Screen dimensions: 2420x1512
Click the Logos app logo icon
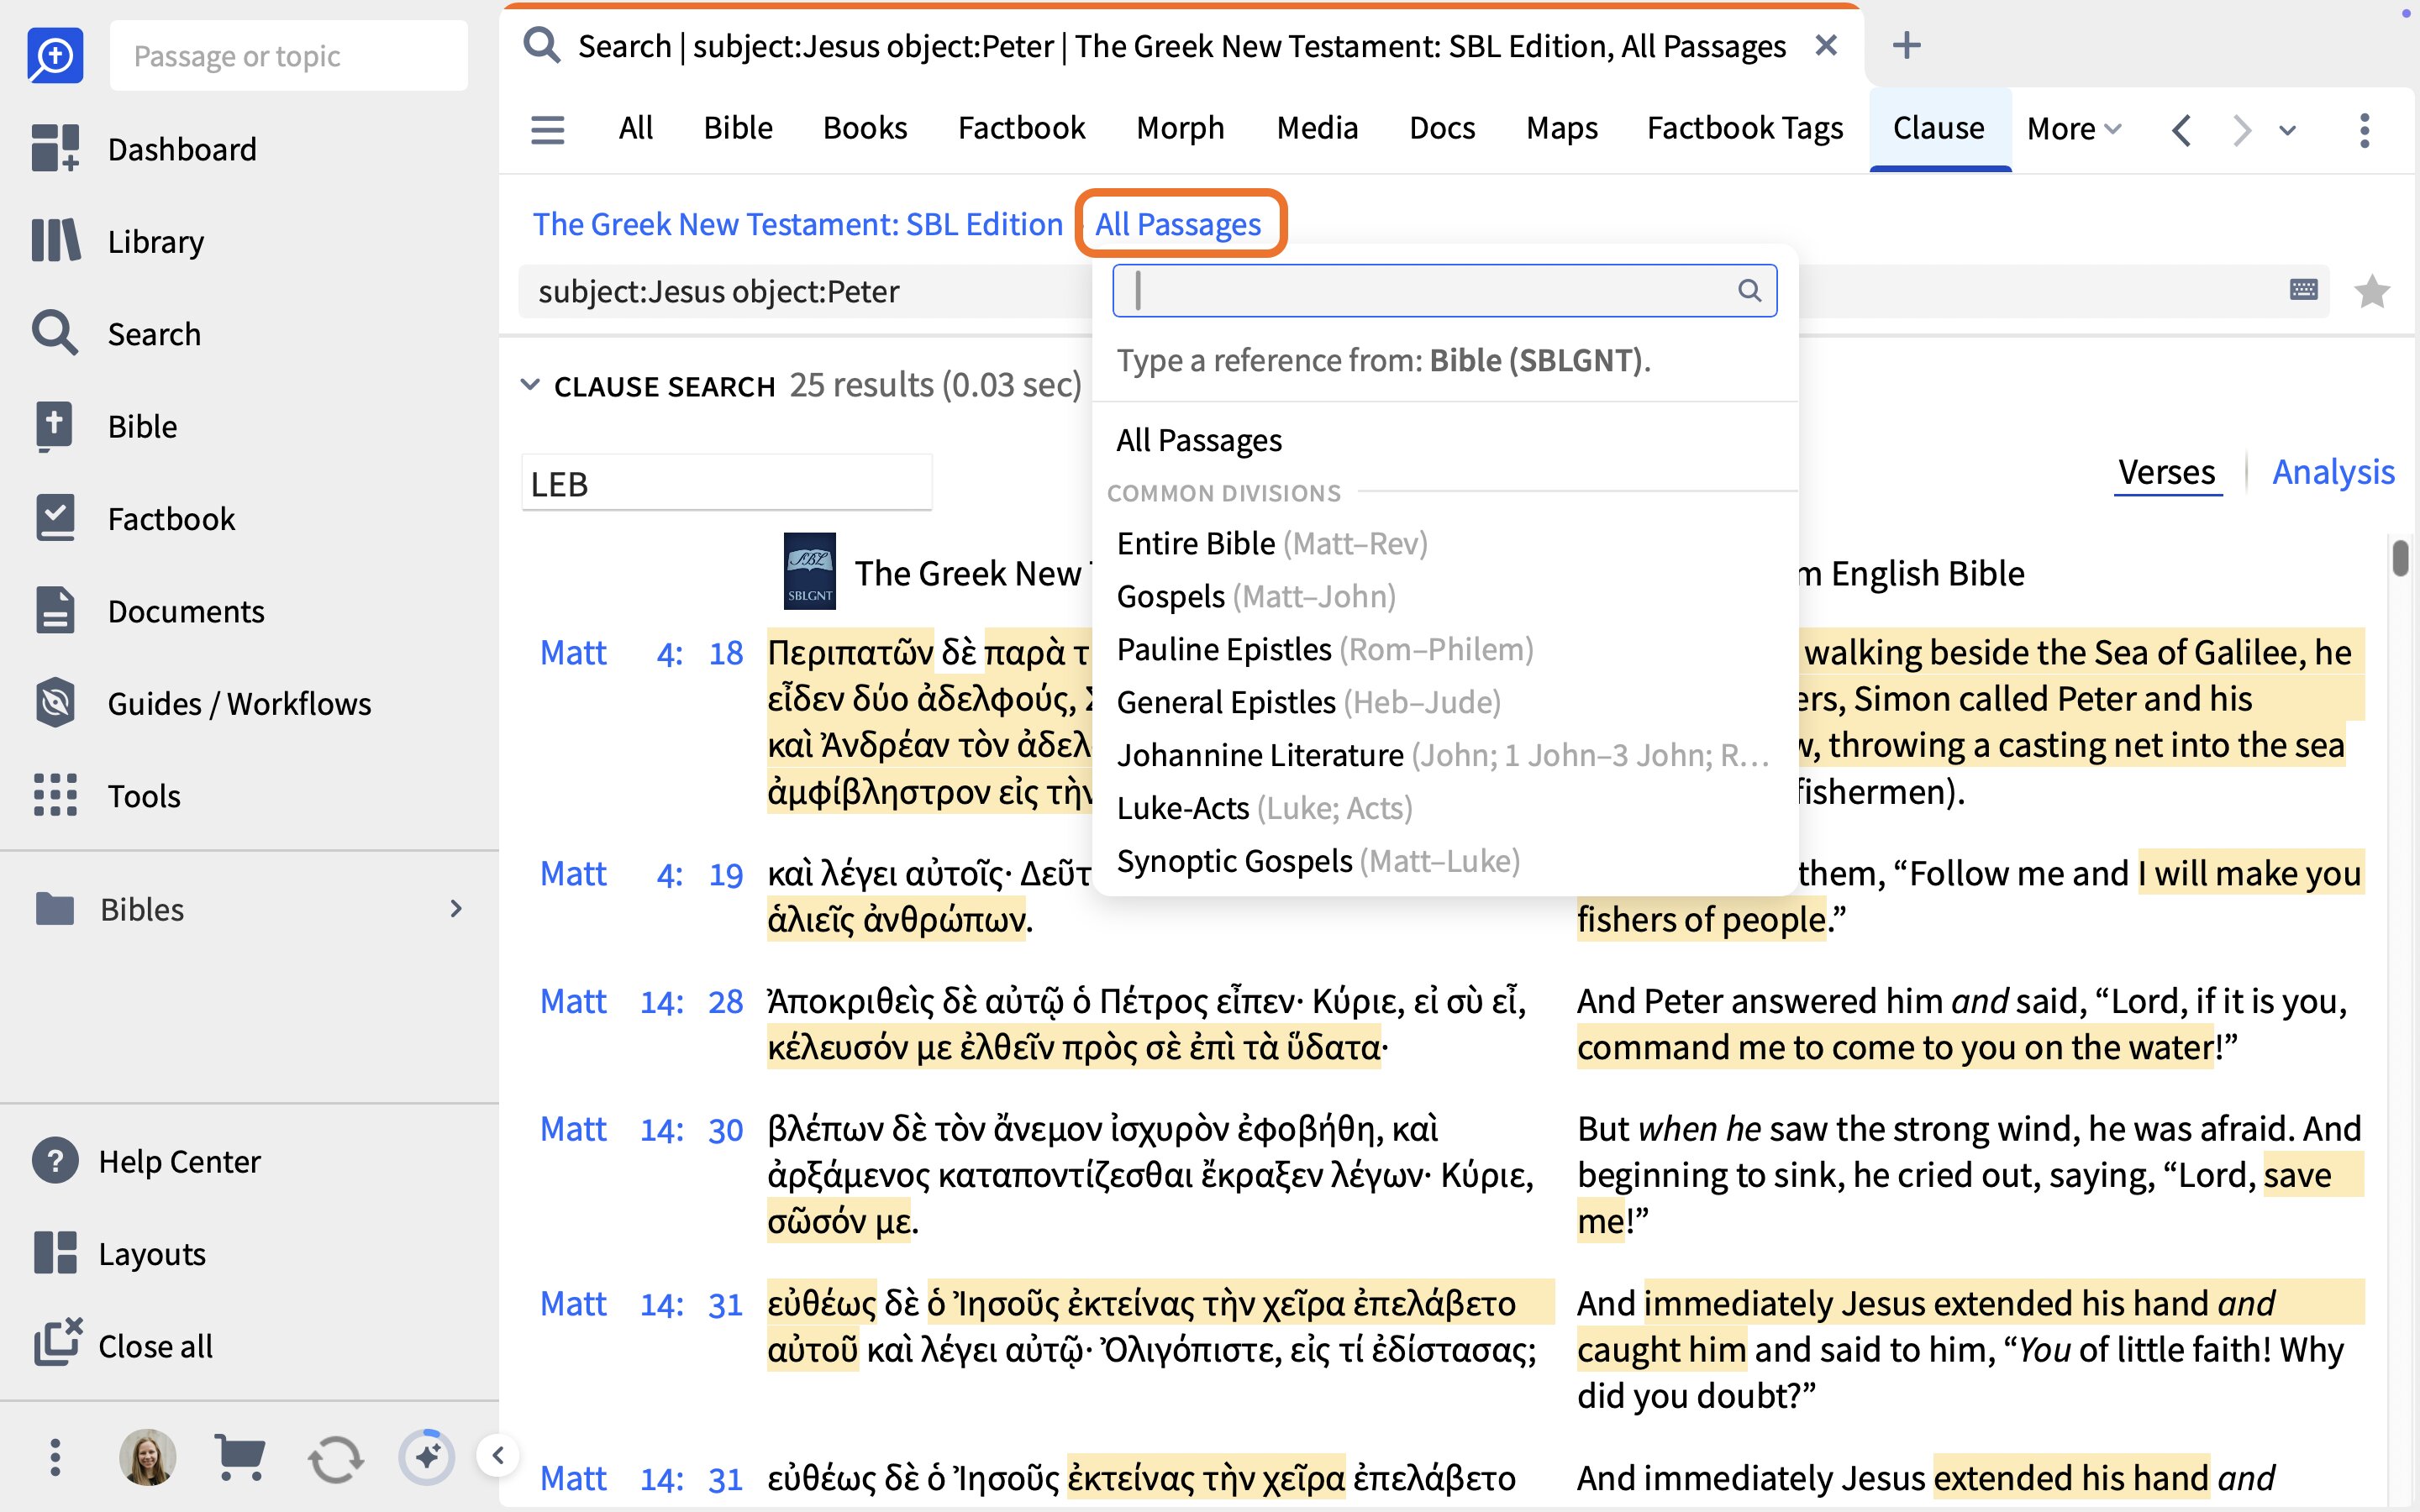point(55,55)
